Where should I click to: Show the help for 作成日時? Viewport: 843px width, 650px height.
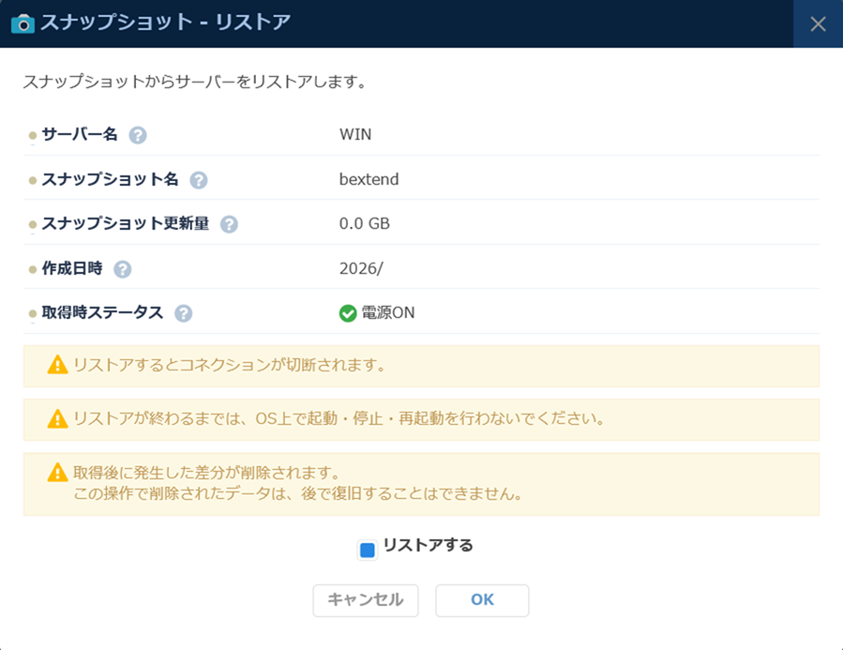123,269
